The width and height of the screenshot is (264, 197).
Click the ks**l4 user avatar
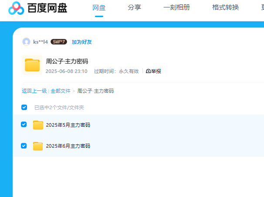[x=26, y=42]
